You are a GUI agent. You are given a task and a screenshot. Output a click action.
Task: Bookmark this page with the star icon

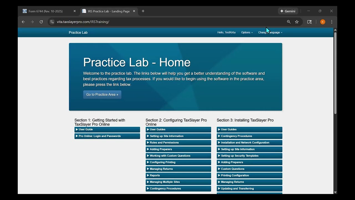[x=297, y=22]
